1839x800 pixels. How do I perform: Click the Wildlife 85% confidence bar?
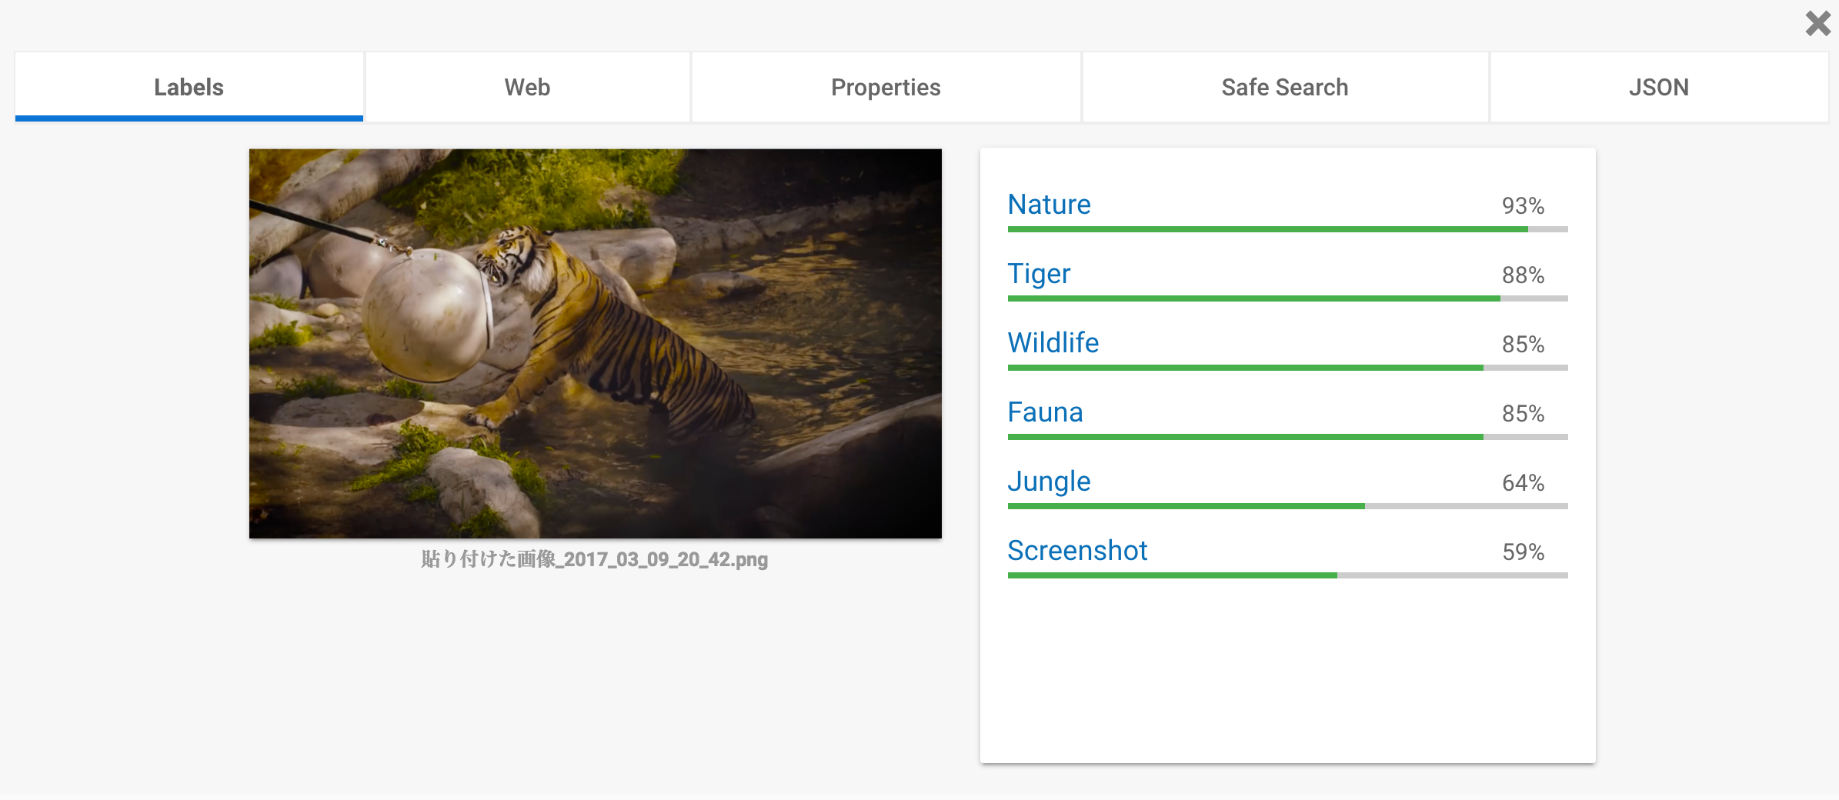pos(1288,368)
